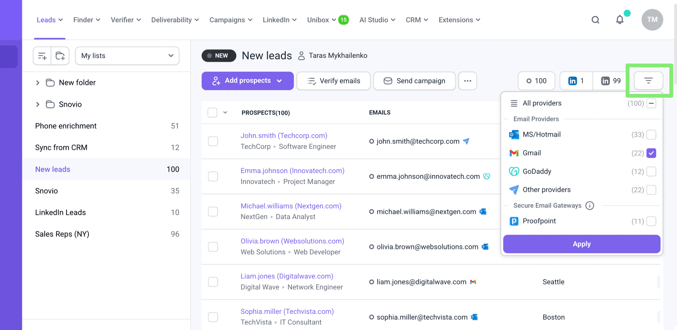This screenshot has width=677, height=330.
Task: Open the Sales Reps (NY) list
Action: click(x=62, y=234)
